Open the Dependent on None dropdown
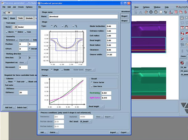Image resolution: width=188 pixels, height=140 pixels. point(23,62)
